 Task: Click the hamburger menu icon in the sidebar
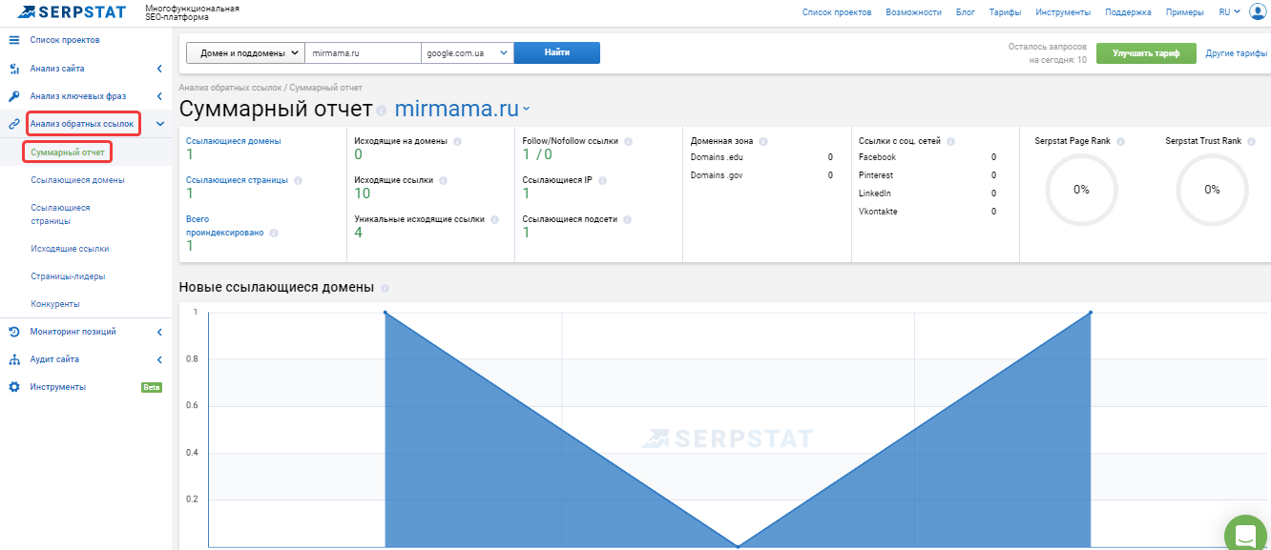(14, 40)
